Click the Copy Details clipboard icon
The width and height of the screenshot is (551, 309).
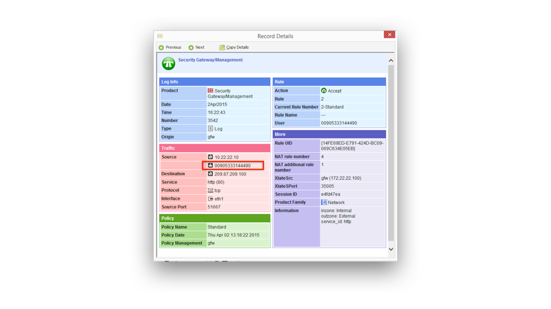point(222,47)
